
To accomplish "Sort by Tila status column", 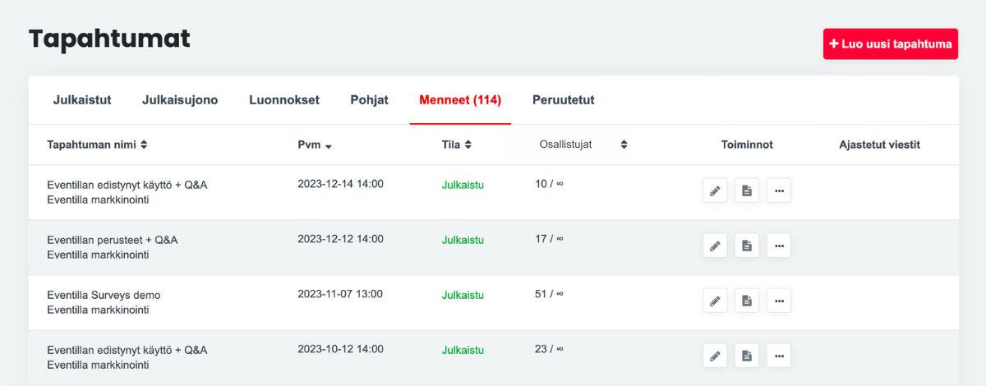I will pos(456,145).
